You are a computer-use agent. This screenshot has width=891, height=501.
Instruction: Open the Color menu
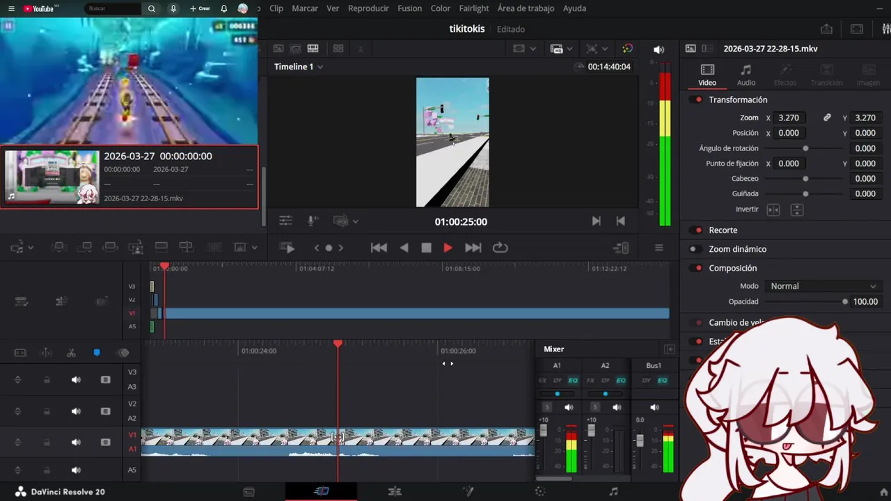[x=440, y=8]
